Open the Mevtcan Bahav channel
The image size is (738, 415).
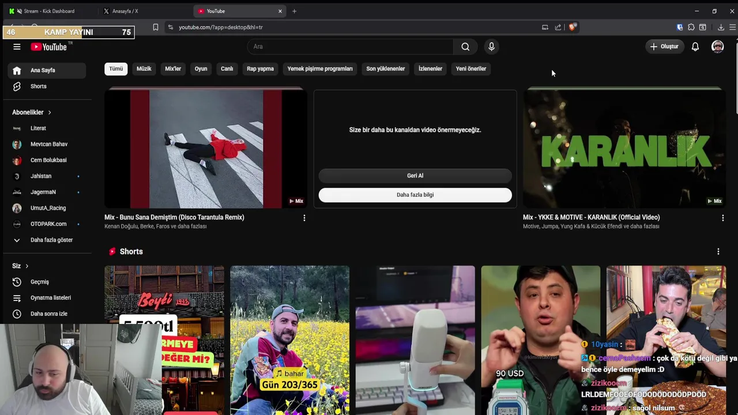47,144
